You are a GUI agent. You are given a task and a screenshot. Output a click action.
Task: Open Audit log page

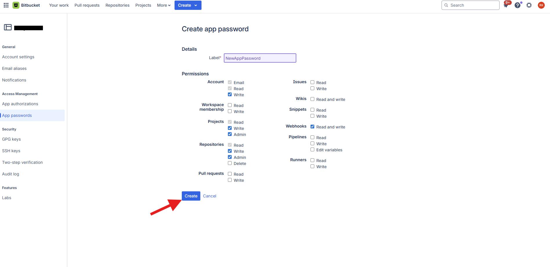[x=10, y=174]
